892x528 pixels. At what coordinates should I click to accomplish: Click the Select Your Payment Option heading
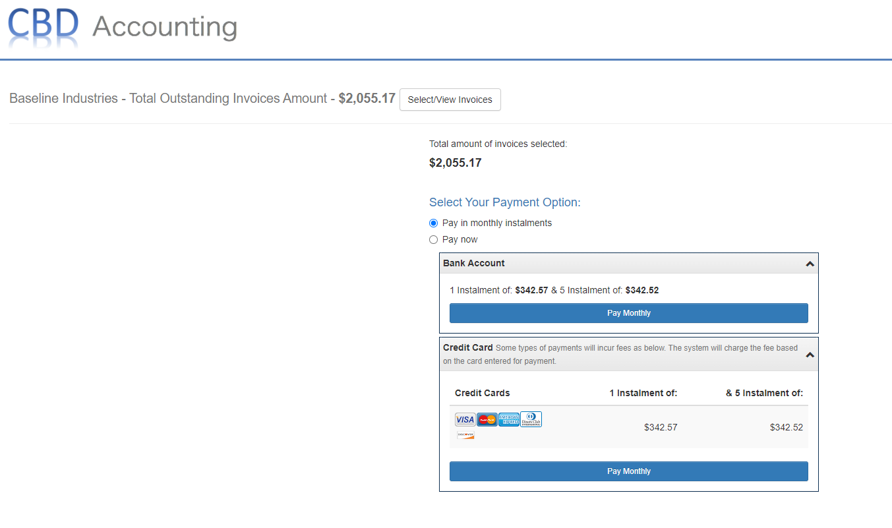pyautogui.click(x=505, y=202)
